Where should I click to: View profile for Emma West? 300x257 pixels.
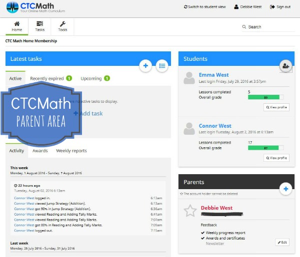[276, 107]
